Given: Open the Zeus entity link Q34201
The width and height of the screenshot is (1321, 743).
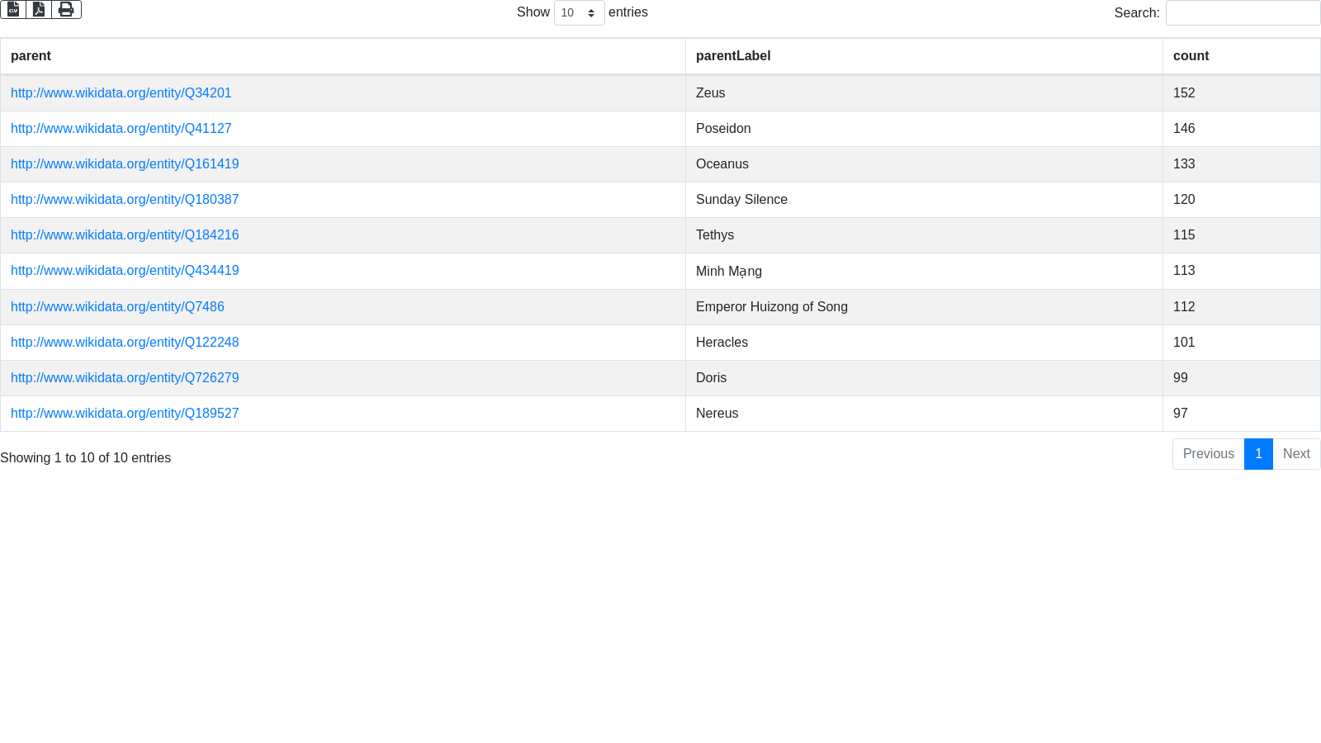Looking at the screenshot, I should pyautogui.click(x=121, y=93).
